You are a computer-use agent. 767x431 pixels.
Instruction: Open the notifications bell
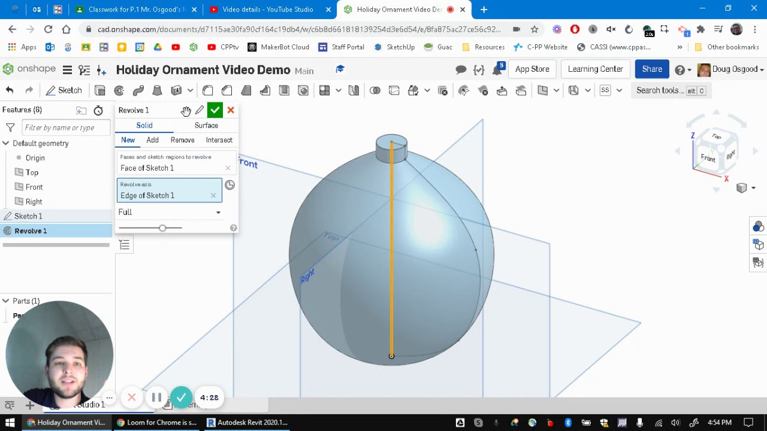pos(497,70)
